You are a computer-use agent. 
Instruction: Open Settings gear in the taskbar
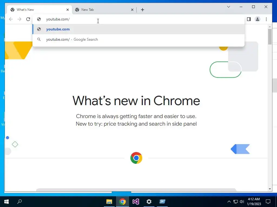click(149, 202)
